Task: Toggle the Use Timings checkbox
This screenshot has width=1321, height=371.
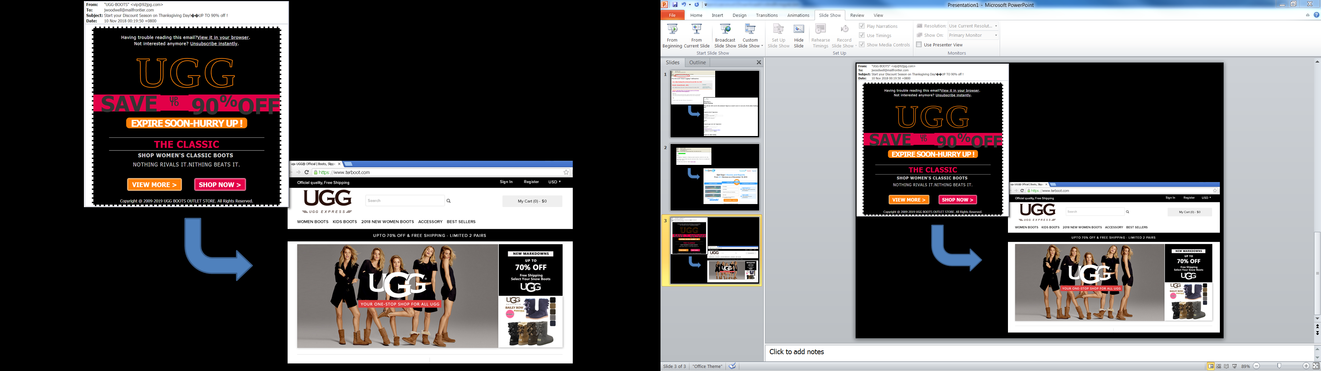Action: coord(861,35)
